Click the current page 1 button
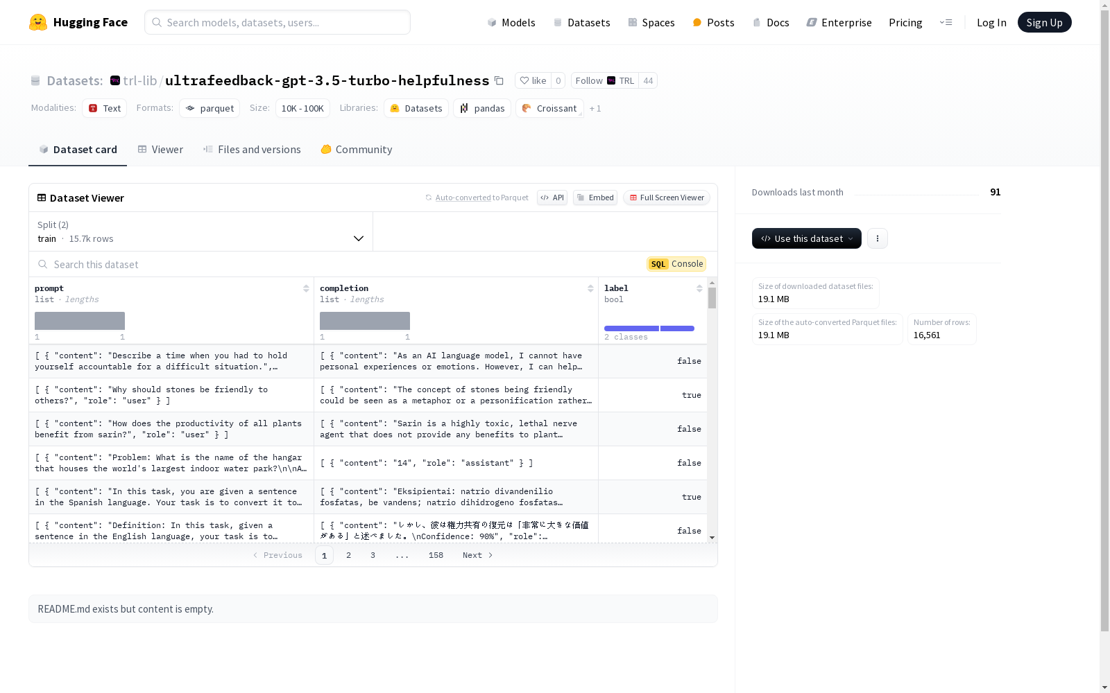 click(x=324, y=555)
